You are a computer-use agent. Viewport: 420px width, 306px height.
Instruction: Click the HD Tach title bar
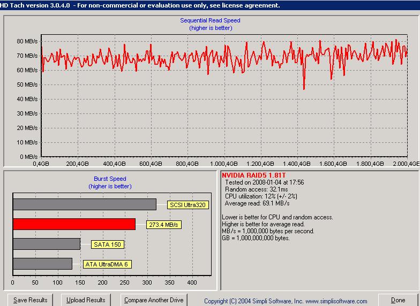click(x=210, y=5)
